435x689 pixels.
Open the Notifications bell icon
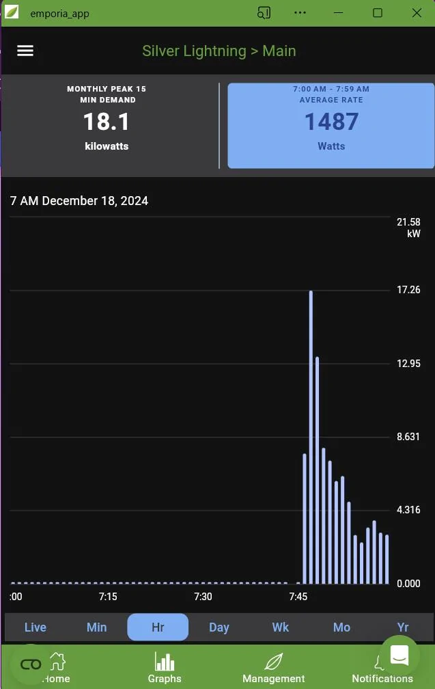[379, 662]
